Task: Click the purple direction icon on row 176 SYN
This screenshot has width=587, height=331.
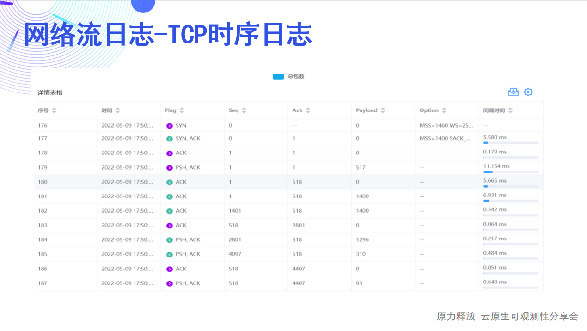Action: (x=169, y=126)
